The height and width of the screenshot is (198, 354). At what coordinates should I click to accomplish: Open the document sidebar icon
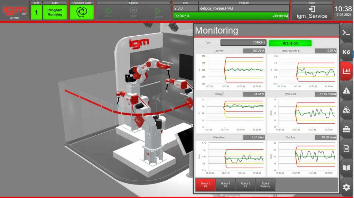pos(346,148)
